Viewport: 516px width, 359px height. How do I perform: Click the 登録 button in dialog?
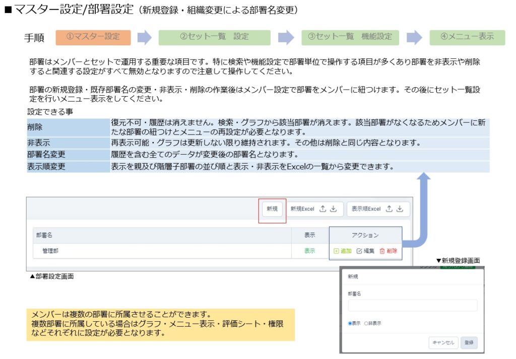point(469,343)
